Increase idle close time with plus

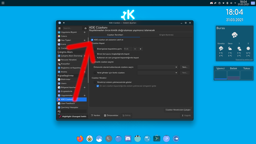[141, 49]
